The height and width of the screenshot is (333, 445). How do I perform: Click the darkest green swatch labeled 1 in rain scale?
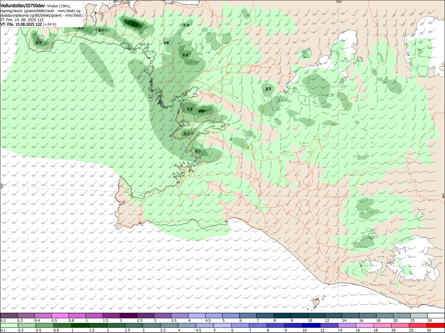click(80, 326)
